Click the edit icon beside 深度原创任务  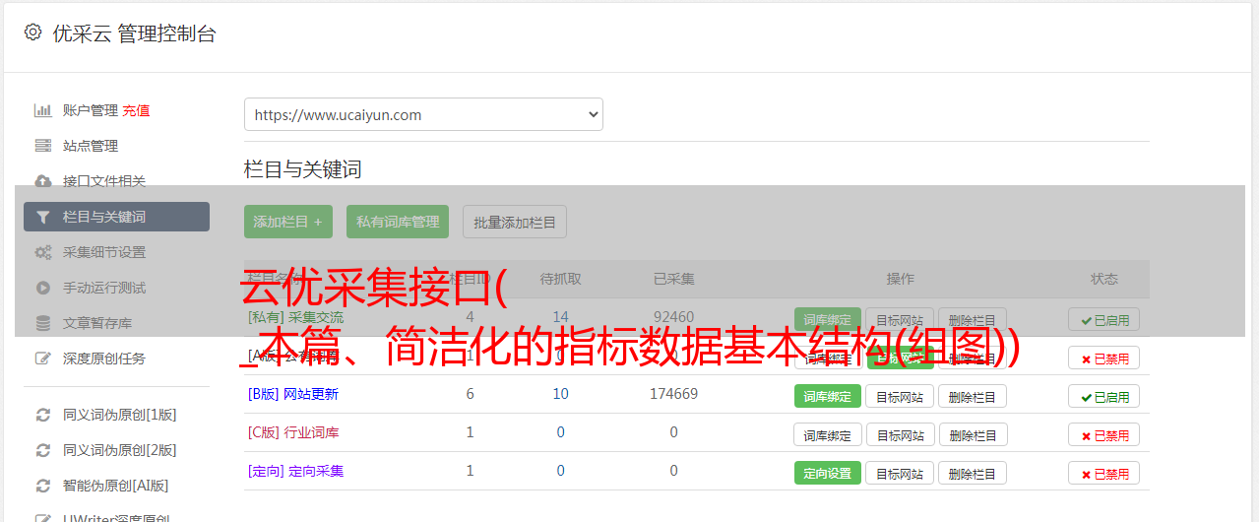pos(42,359)
